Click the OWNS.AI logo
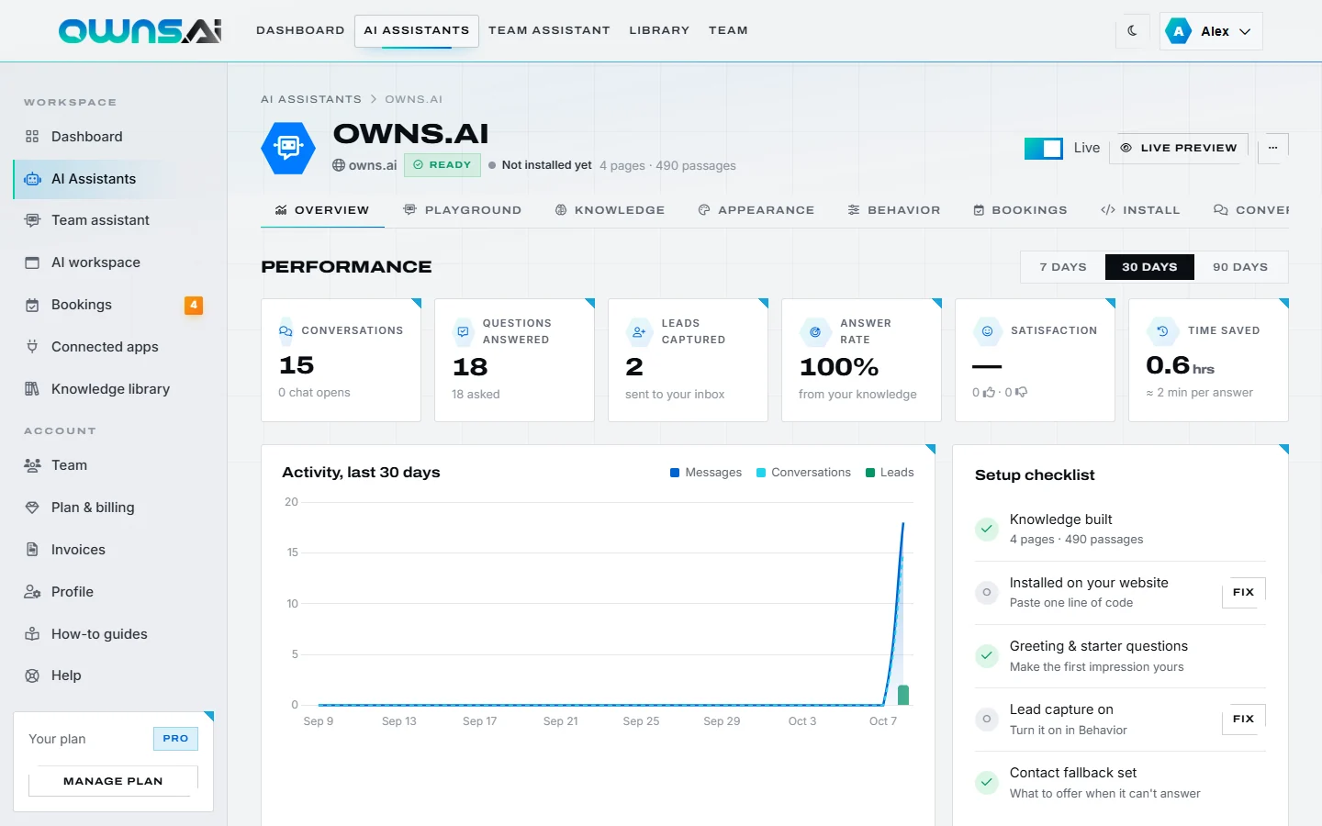1322x826 pixels. [x=140, y=30]
